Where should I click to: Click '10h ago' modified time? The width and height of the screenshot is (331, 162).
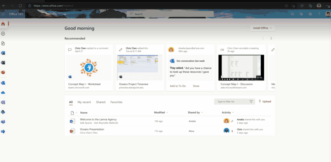click(159, 121)
